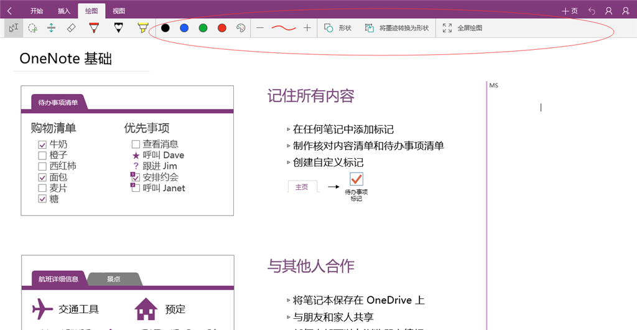The width and height of the screenshot is (637, 330).
Task: Select the type/select objects tool
Action: click(x=14, y=28)
